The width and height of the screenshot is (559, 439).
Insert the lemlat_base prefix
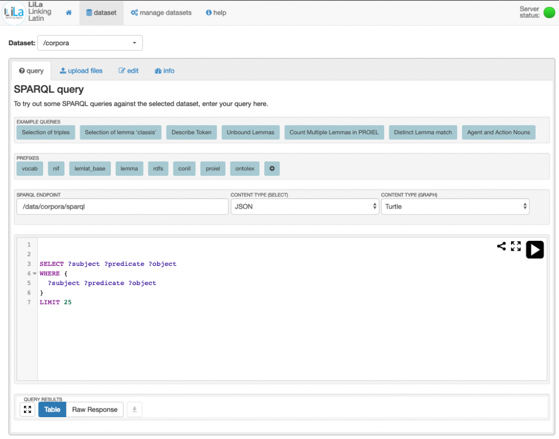pos(90,169)
